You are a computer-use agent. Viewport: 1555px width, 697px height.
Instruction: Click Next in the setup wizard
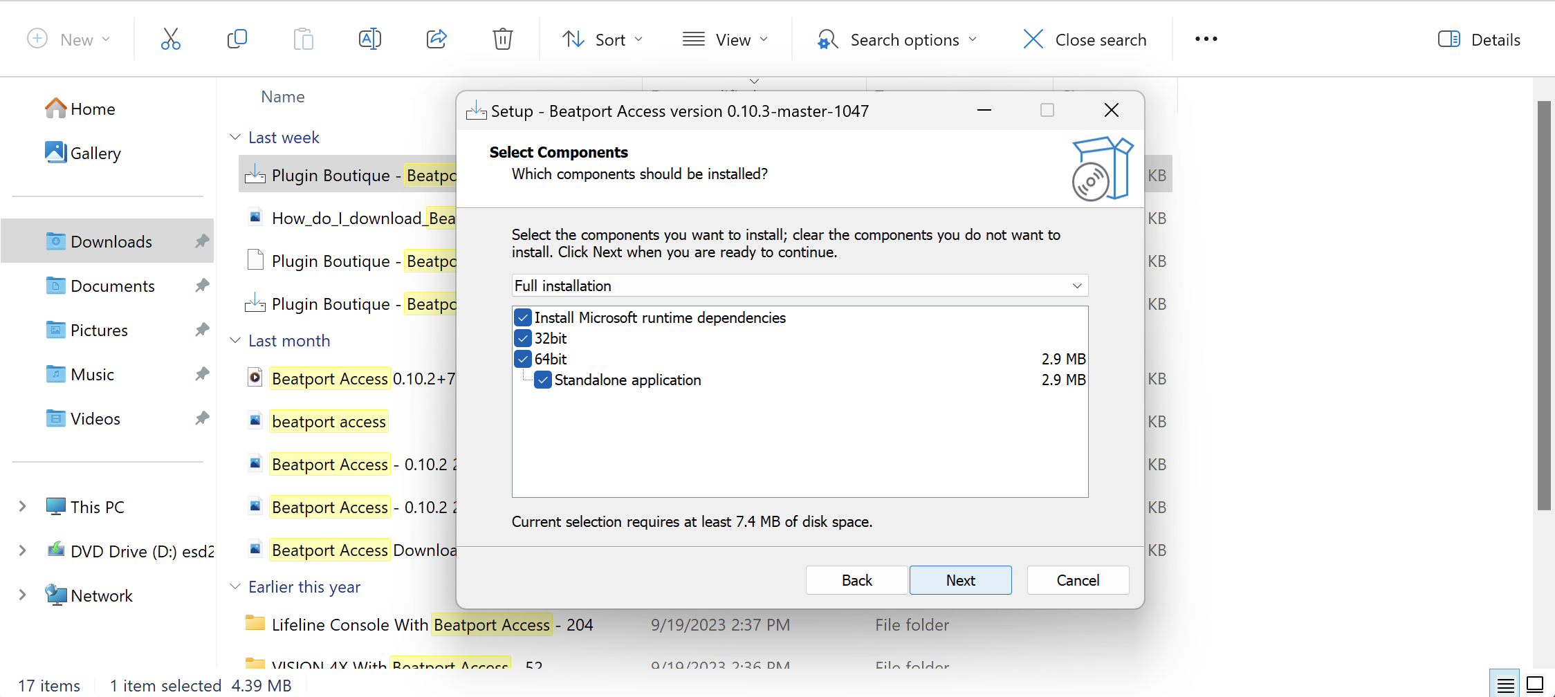(x=960, y=580)
